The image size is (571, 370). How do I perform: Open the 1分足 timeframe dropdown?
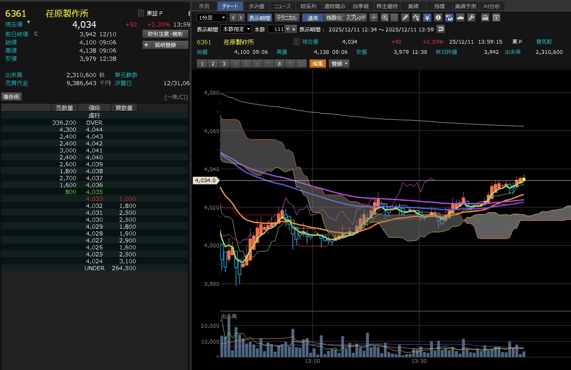point(212,18)
